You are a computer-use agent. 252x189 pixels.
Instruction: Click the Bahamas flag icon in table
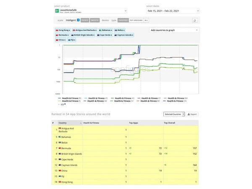click(x=60, y=137)
